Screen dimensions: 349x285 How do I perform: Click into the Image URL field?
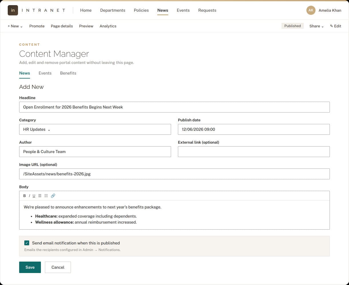(174, 174)
